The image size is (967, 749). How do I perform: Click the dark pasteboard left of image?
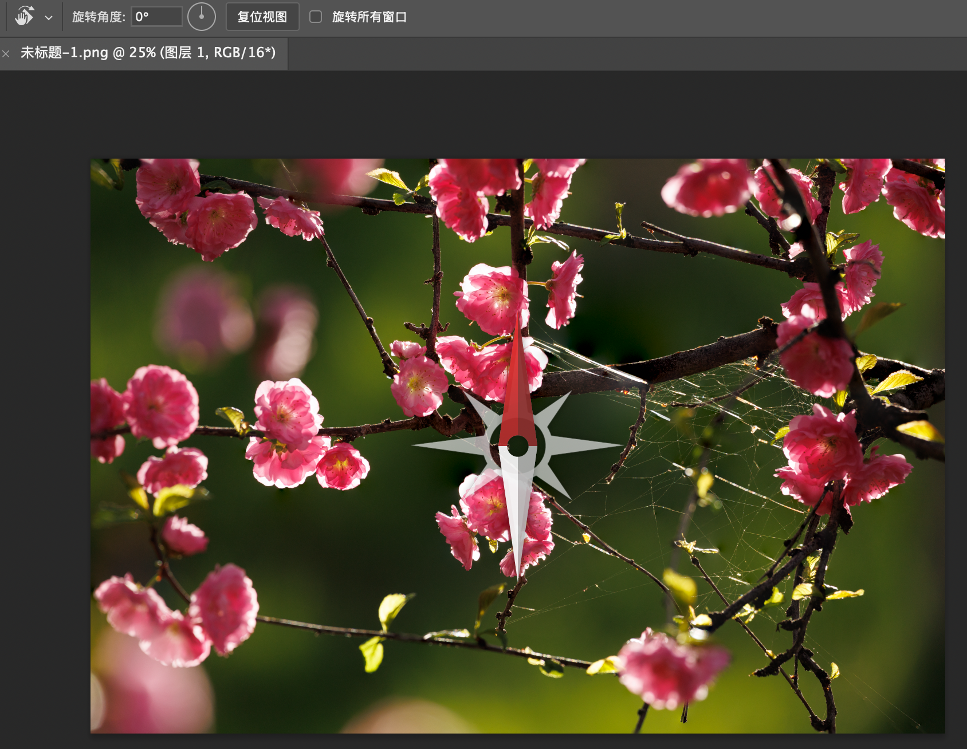pyautogui.click(x=45, y=401)
